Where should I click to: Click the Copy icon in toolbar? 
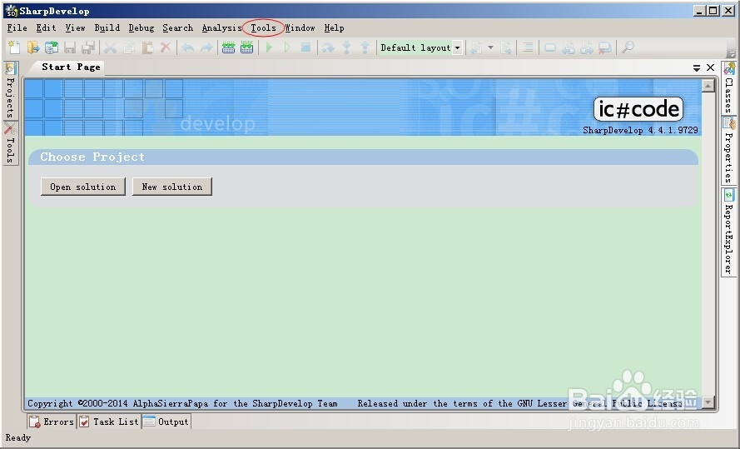129,47
